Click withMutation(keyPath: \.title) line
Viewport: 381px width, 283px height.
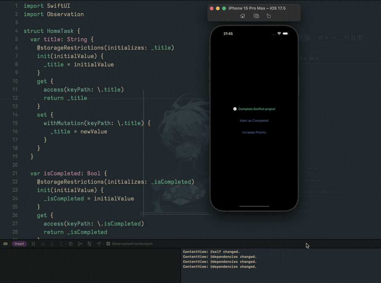97,123
